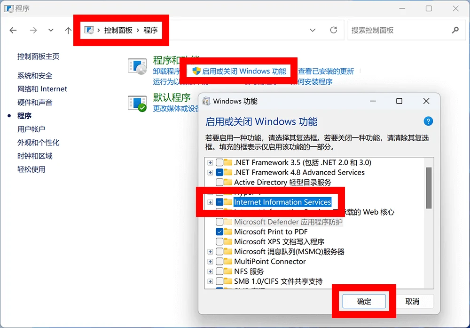Viewport: 470px width, 328px height.
Task: Click the Default Programs (默认程序) icon
Action: point(137,104)
